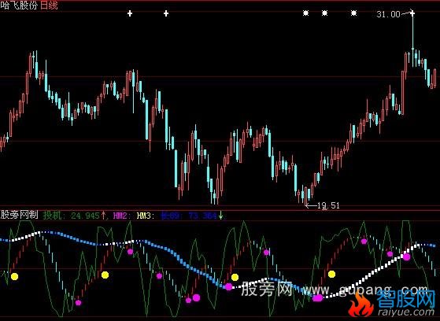Click the magenta HM2: label

122,216
